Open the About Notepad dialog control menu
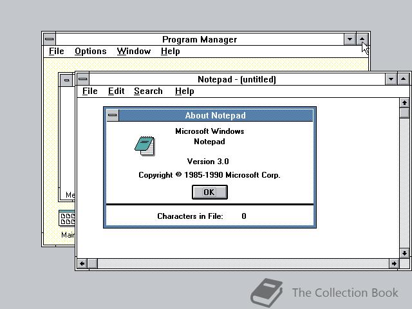The image size is (412, 309). coord(113,115)
